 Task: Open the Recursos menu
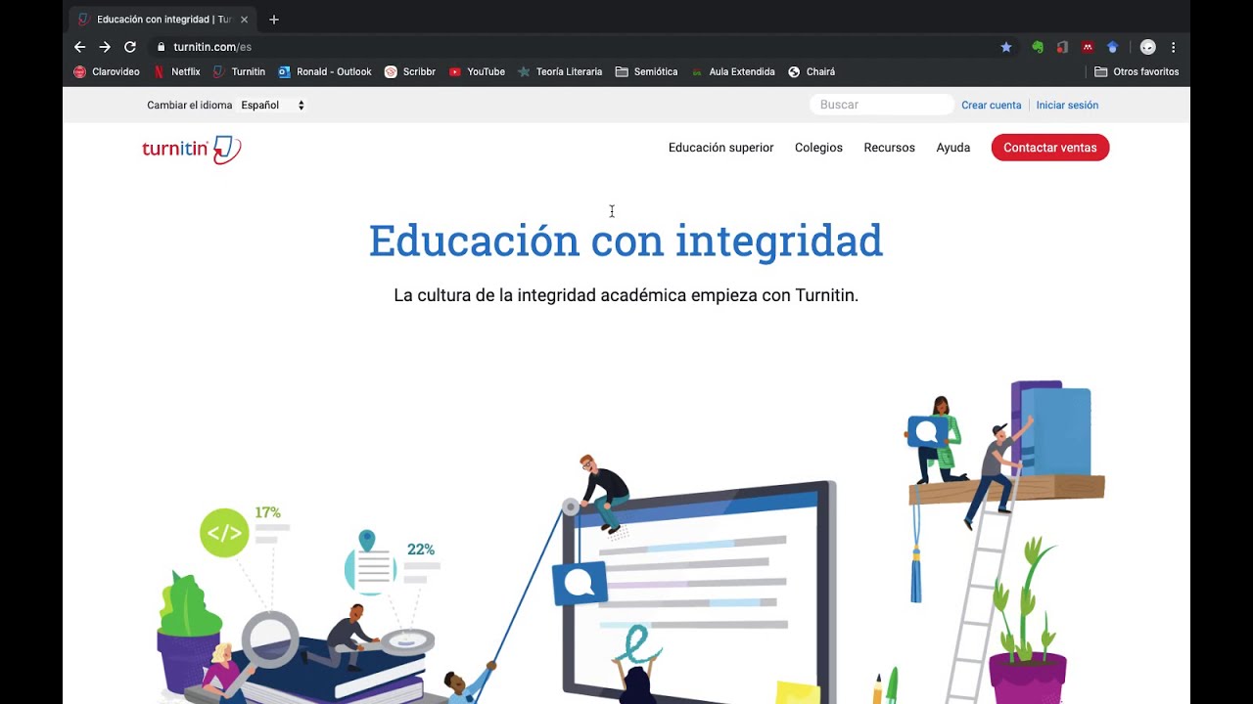click(x=889, y=148)
